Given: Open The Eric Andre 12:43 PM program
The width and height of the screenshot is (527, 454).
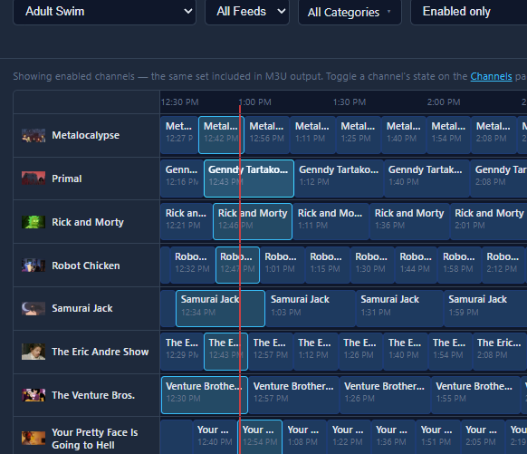Looking at the screenshot, I should click(225, 352).
